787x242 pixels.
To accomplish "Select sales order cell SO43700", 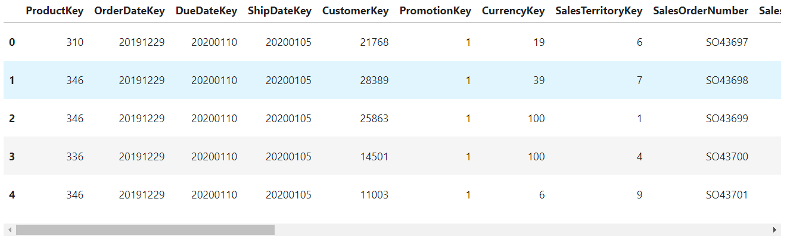I will tap(727, 157).
